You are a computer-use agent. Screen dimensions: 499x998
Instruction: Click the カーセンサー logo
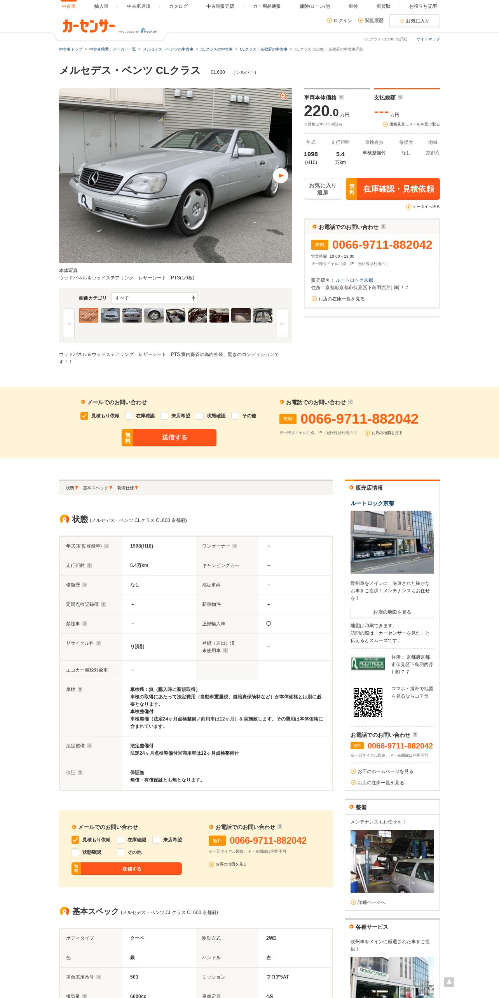(x=89, y=26)
